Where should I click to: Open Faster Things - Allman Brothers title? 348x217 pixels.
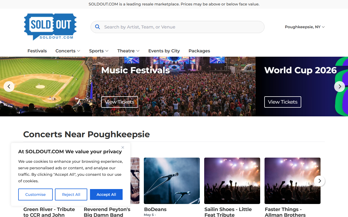[285, 212]
